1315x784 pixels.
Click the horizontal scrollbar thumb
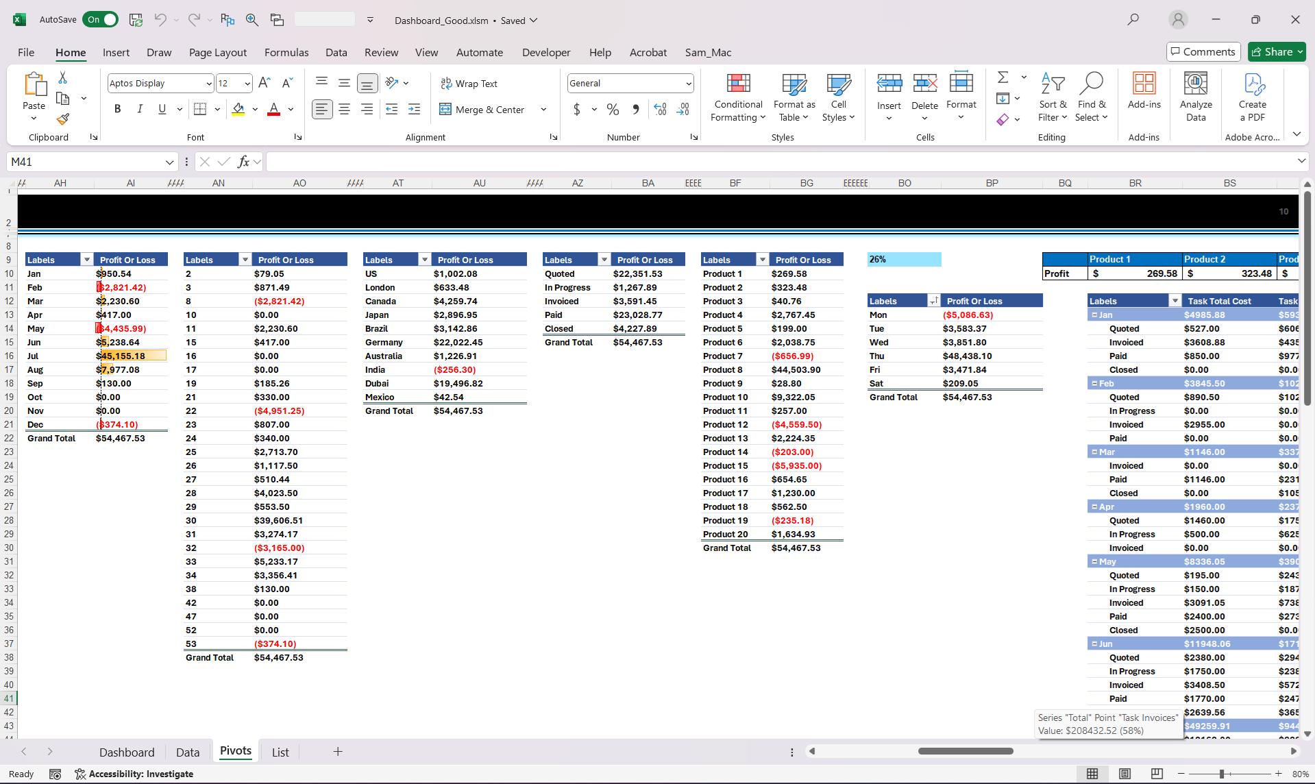[x=966, y=751]
